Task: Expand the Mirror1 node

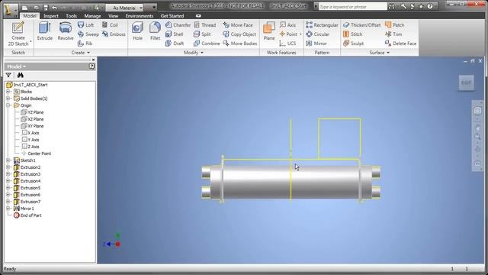Action: 8,209
